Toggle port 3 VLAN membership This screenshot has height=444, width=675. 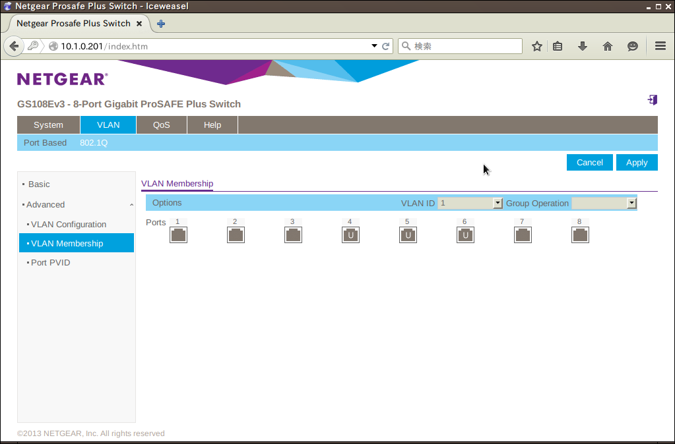click(293, 235)
